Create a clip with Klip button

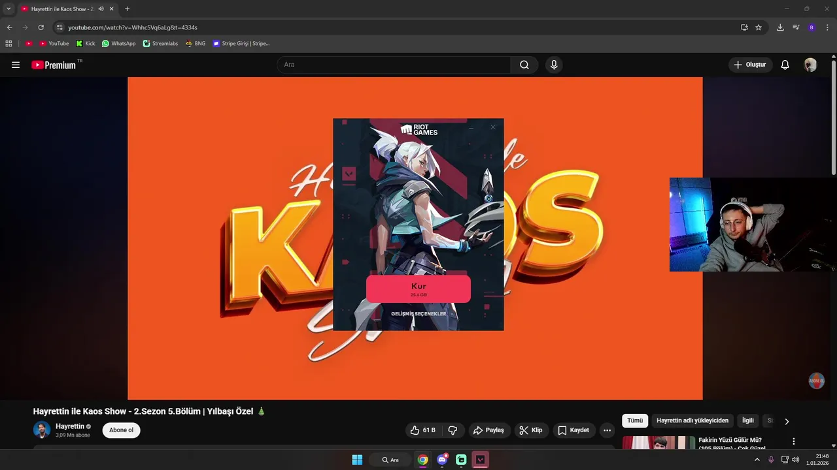[530, 430]
